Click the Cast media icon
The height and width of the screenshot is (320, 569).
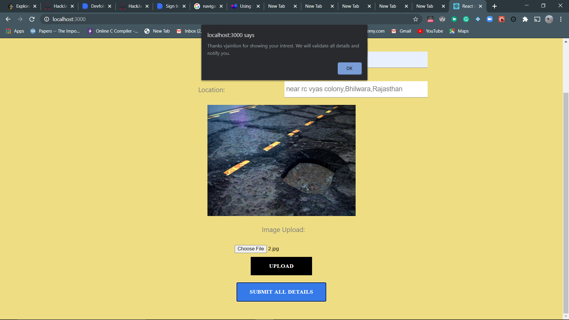click(x=537, y=19)
